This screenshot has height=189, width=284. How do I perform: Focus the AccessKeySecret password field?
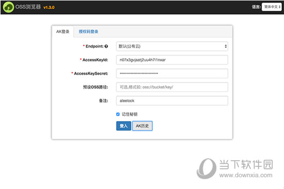(172, 73)
